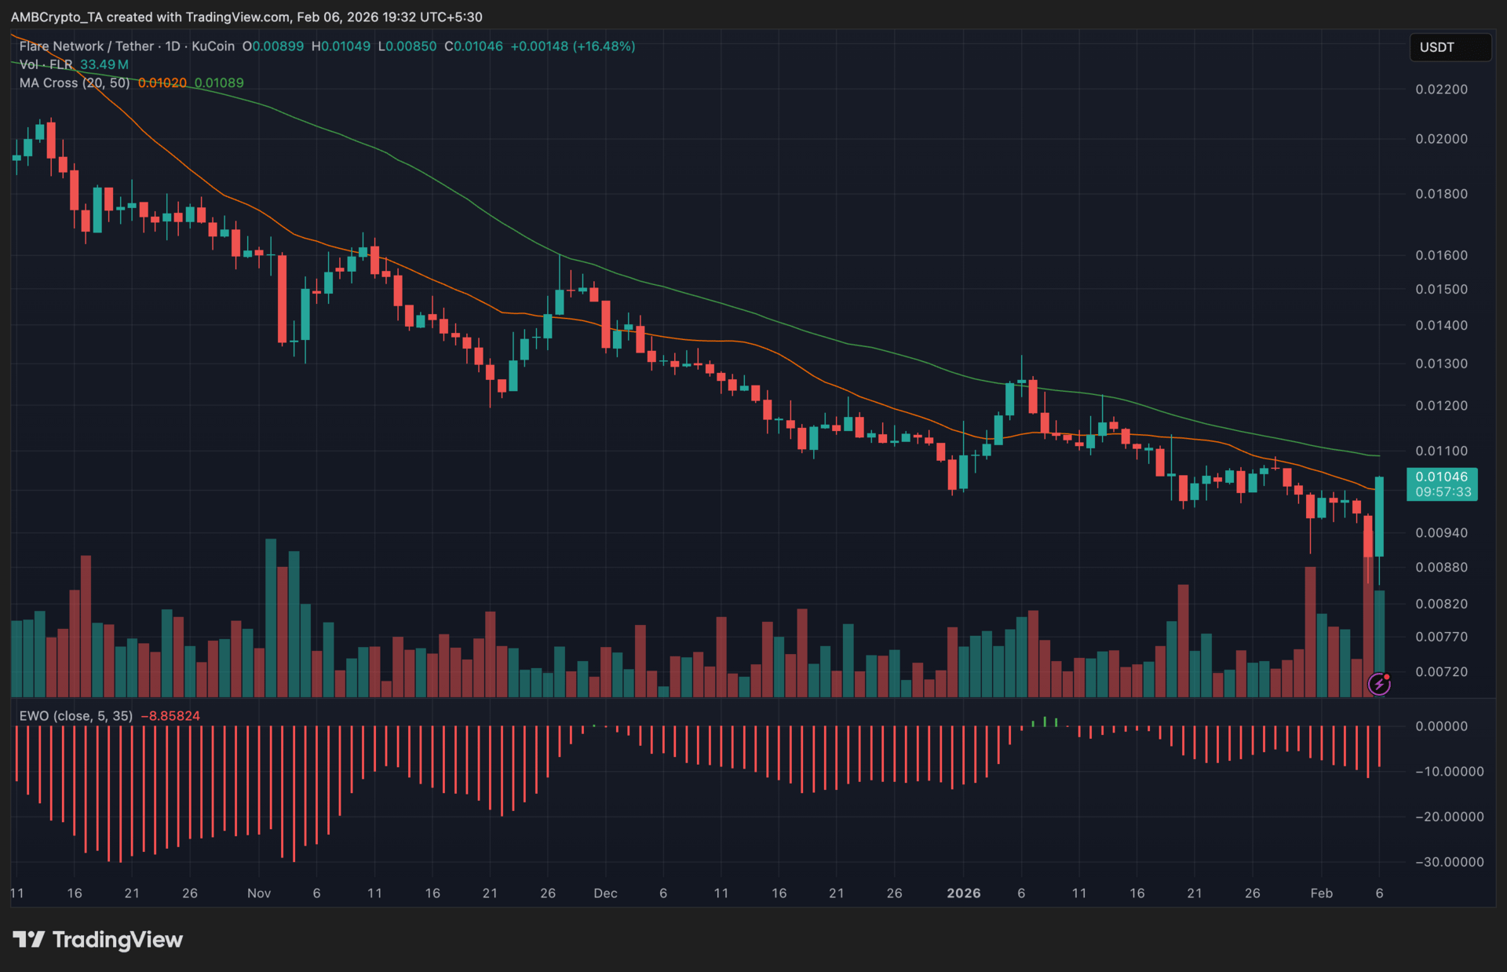Click the percentage change +16.48% text
This screenshot has width=1507, height=972.
click(604, 46)
